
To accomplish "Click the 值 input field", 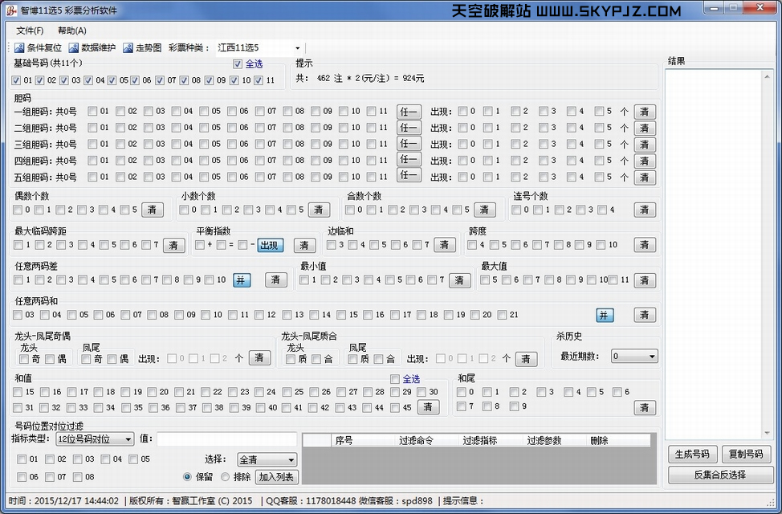I will (226, 439).
